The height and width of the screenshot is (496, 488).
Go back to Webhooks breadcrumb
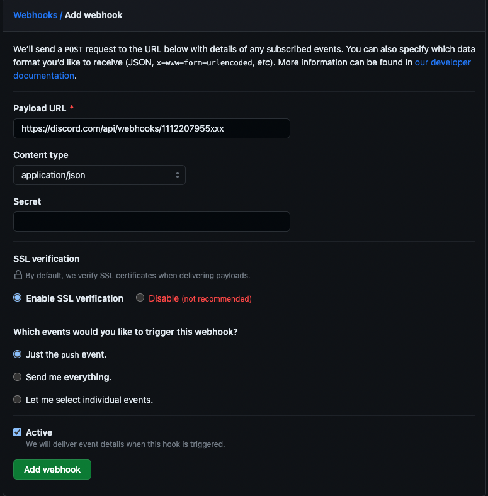coord(35,14)
